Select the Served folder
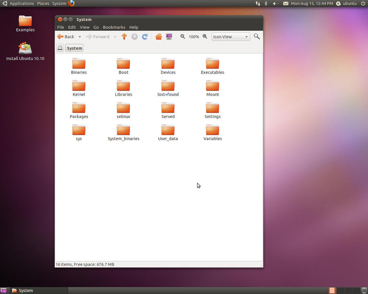Screen dimensions: 368x294 [x=168, y=110]
